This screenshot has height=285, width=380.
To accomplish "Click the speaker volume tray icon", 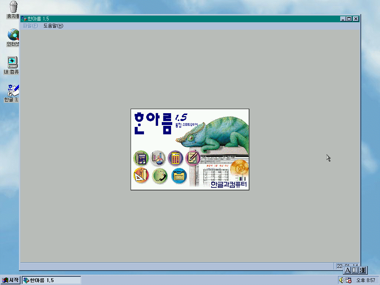I will point(341,280).
